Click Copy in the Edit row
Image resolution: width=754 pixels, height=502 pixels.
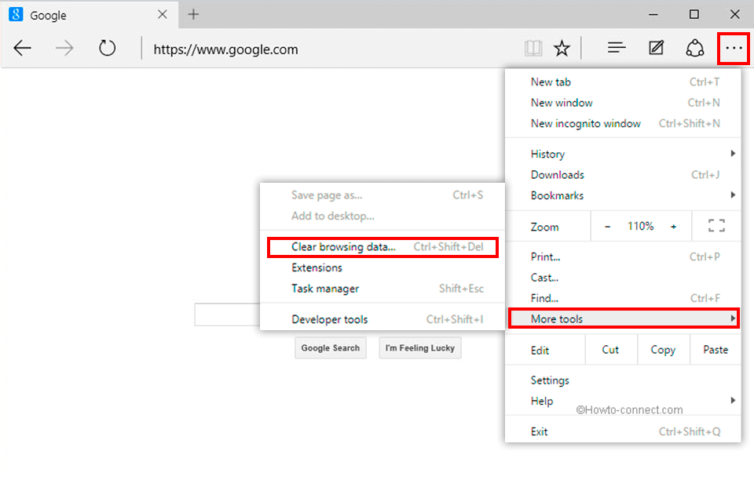tap(663, 350)
